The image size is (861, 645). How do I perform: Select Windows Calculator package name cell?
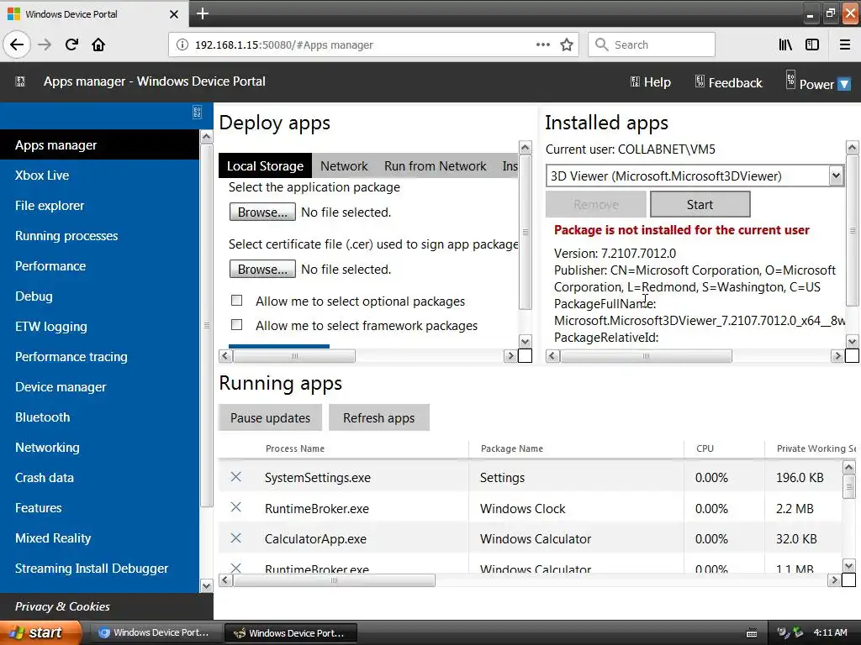[x=536, y=538]
